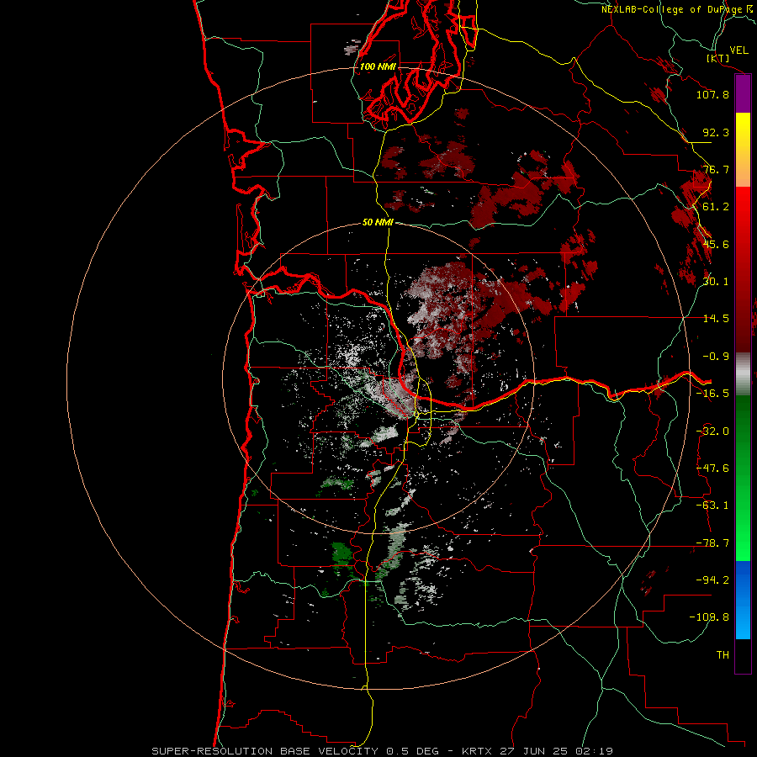Screen dimensions: 757x757
Task: Select the -16.5 scale value
Action: [x=712, y=394]
